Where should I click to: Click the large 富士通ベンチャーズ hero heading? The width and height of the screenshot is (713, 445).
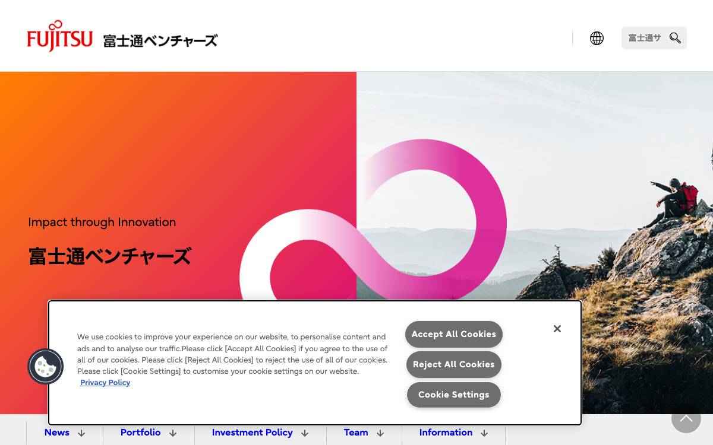[x=110, y=256]
